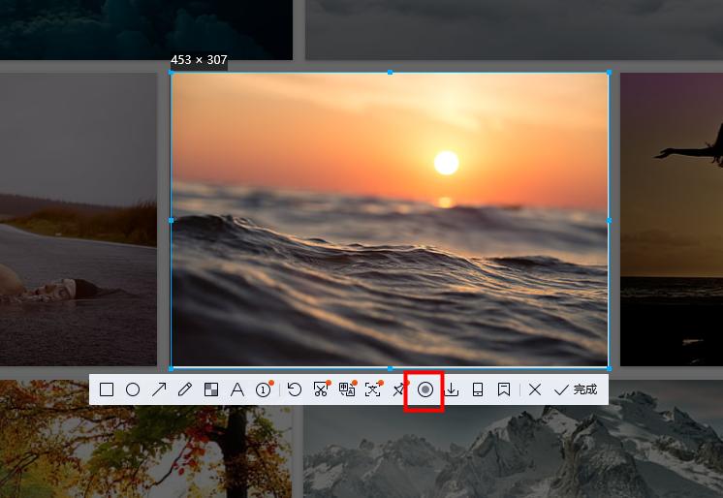This screenshot has width=723, height=498.
Task: Select the mosaic blur tool
Action: (x=211, y=389)
